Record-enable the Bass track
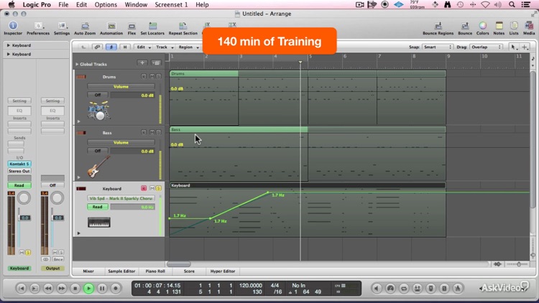The width and height of the screenshot is (539, 303). coord(144,132)
